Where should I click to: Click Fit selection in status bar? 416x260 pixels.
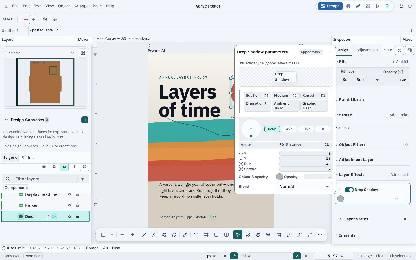click(400, 256)
